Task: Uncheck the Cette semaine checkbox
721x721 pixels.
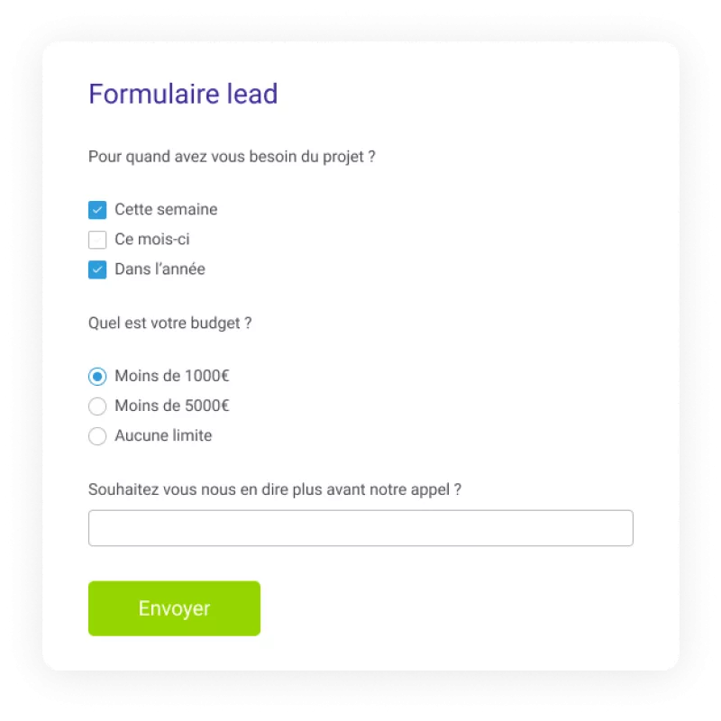Action: click(x=97, y=210)
